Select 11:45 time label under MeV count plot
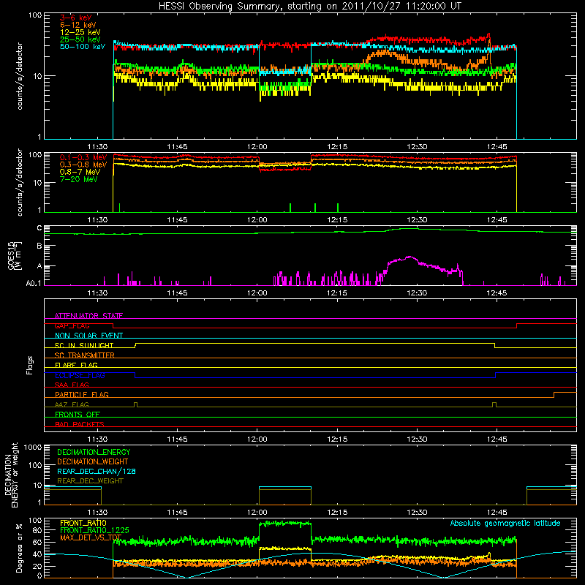585x585 pixels. click(177, 220)
